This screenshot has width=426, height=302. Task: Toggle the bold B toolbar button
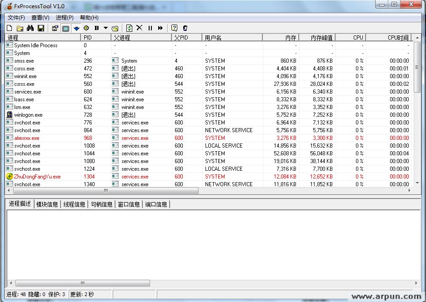[x=96, y=28]
